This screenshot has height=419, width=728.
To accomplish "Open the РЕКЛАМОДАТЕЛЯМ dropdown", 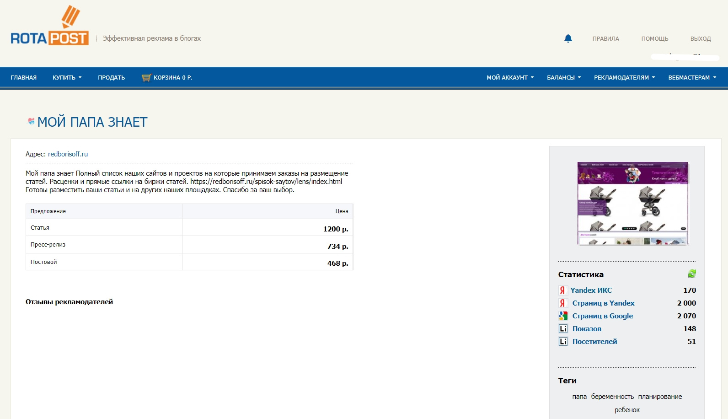I will (624, 78).
